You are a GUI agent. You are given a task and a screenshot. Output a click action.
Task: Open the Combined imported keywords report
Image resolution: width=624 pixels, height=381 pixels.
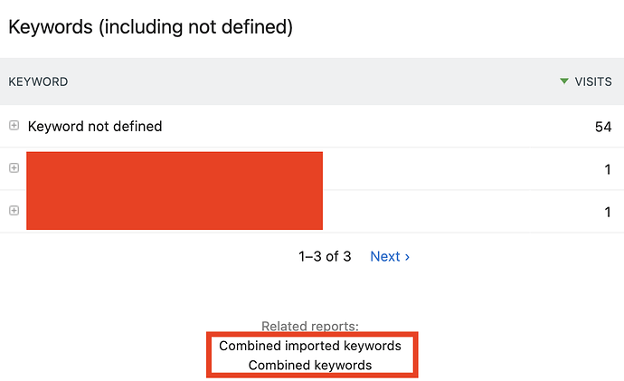click(310, 346)
